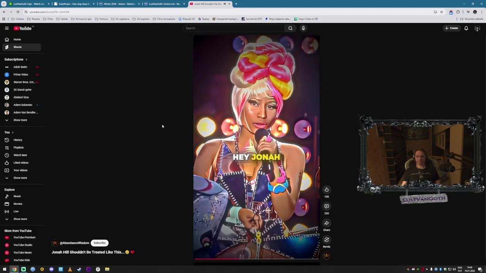Close the Jonah Hill YouTube tab

pyautogui.click(x=229, y=4)
